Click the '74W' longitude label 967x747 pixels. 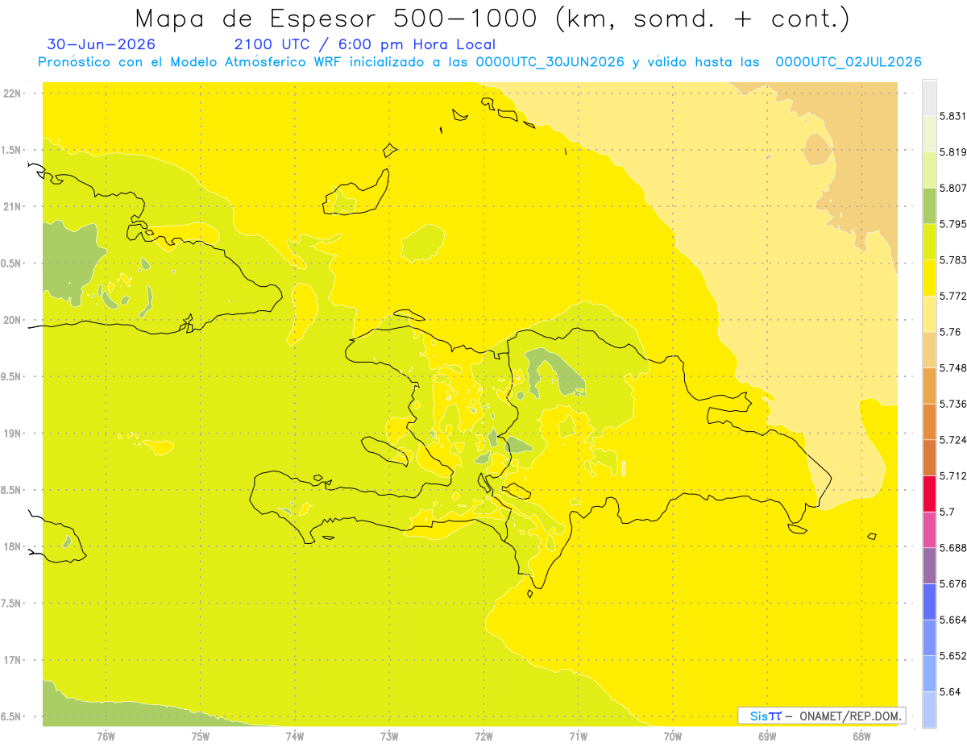click(294, 737)
